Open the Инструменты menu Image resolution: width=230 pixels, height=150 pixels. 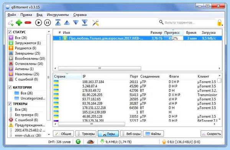click(x=58, y=15)
